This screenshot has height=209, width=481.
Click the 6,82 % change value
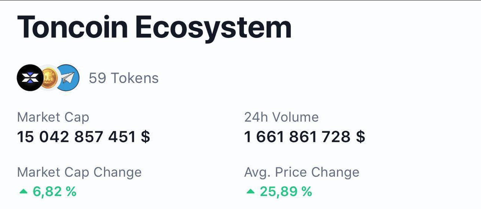click(x=55, y=192)
